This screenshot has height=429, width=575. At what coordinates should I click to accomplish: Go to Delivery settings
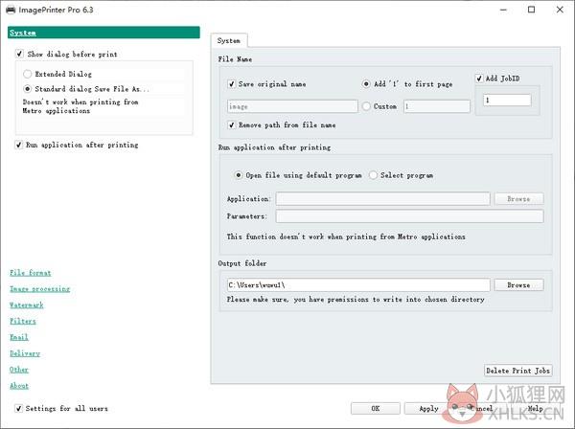25,353
